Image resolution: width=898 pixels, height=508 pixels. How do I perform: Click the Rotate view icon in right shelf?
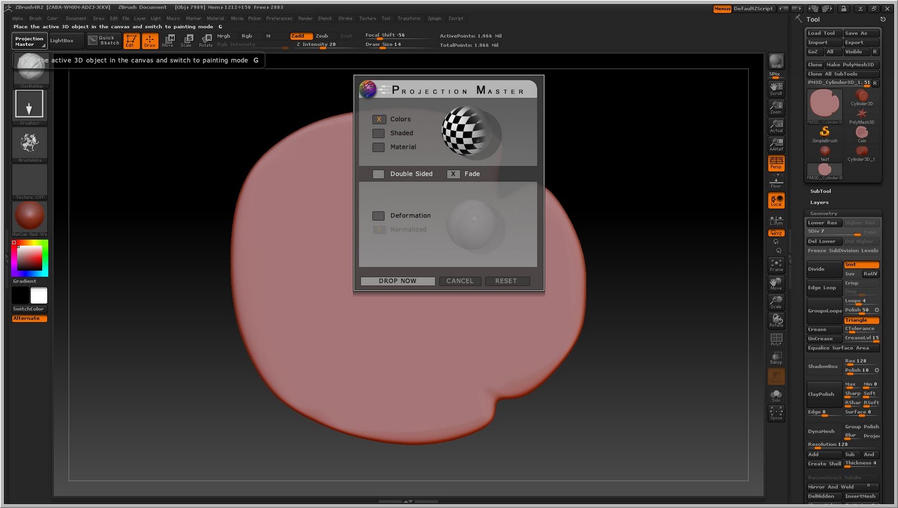click(776, 321)
